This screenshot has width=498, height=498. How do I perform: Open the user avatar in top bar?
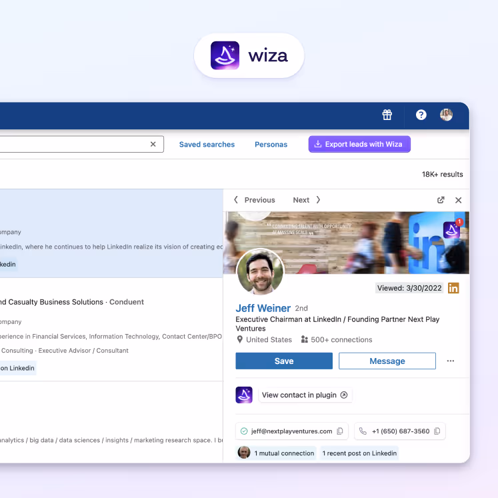[x=446, y=115]
